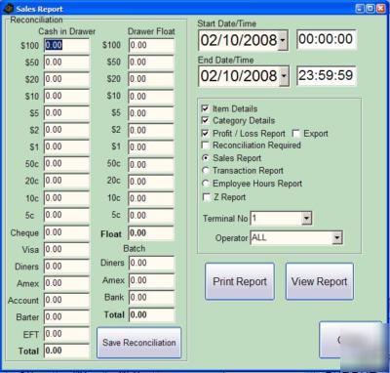
Task: Click Cash in Drawer $100 field
Action: coord(66,45)
